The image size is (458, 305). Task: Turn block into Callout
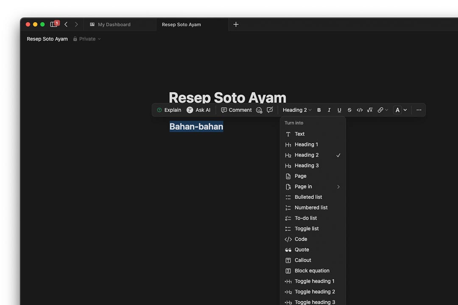pos(313,260)
